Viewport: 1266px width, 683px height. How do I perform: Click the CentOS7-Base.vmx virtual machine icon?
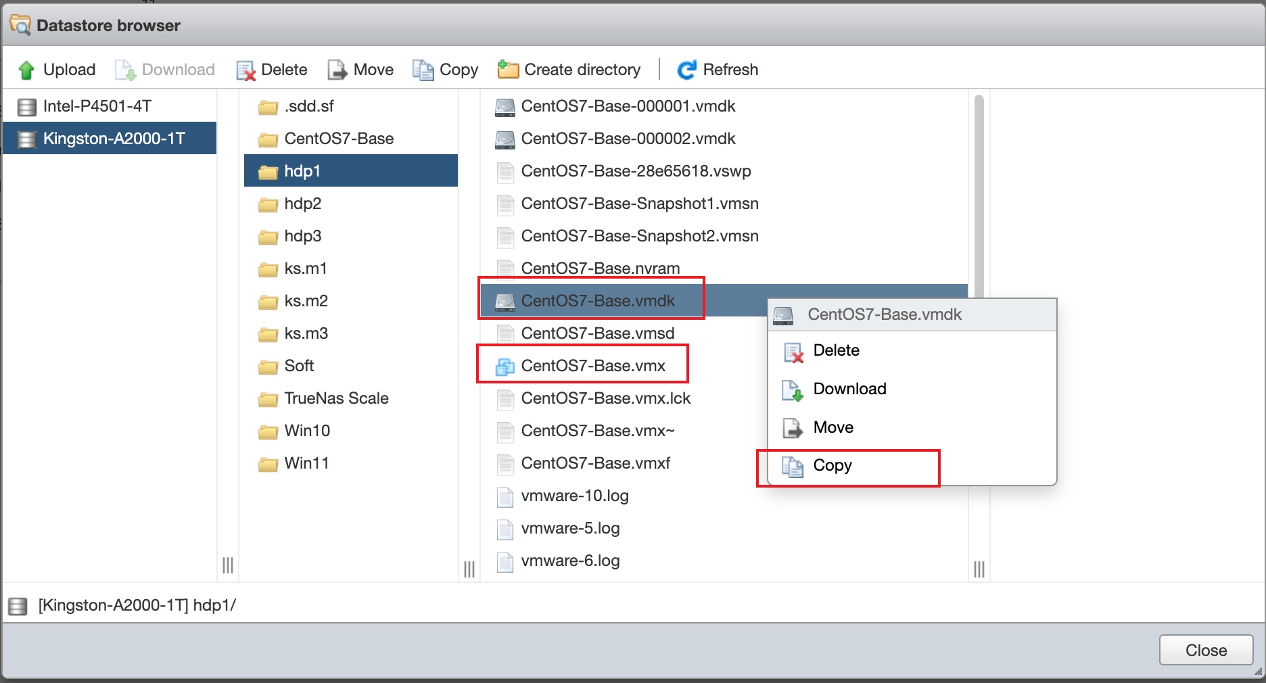pyautogui.click(x=505, y=367)
